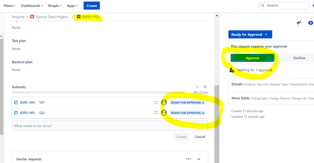Click the SDPD-1103 issue type icon
The image size is (314, 163).
click(79, 17)
